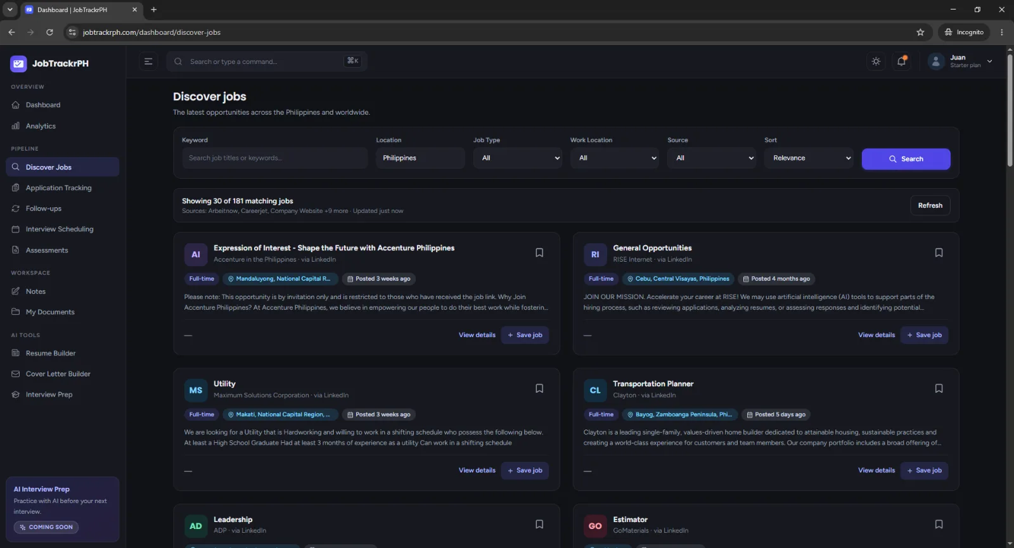
Task: Bookmark this page with the star icon
Action: pos(920,32)
